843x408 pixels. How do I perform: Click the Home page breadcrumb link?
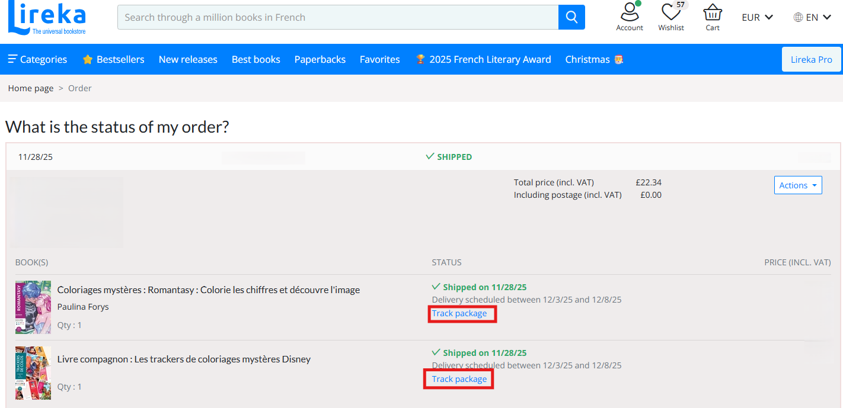click(x=31, y=88)
